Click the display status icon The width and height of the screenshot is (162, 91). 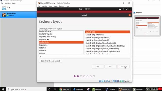(114, 81)
